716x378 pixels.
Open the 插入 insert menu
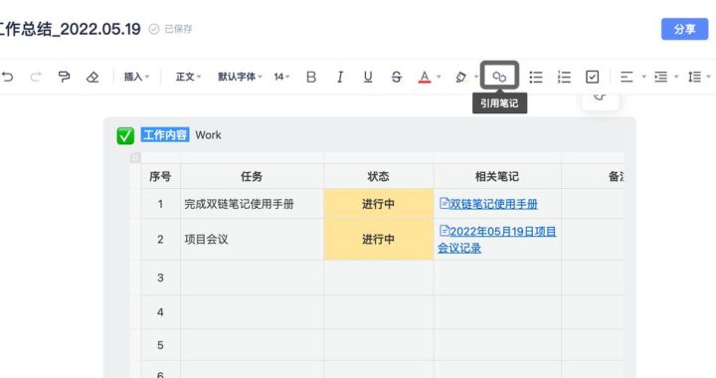(x=136, y=77)
